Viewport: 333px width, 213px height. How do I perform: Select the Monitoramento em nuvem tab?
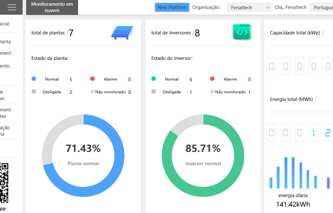pyautogui.click(x=52, y=7)
